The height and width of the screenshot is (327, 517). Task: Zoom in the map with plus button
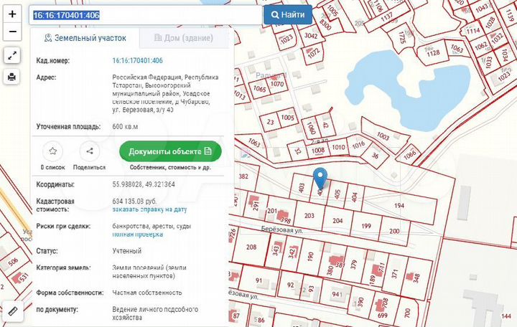[12, 14]
